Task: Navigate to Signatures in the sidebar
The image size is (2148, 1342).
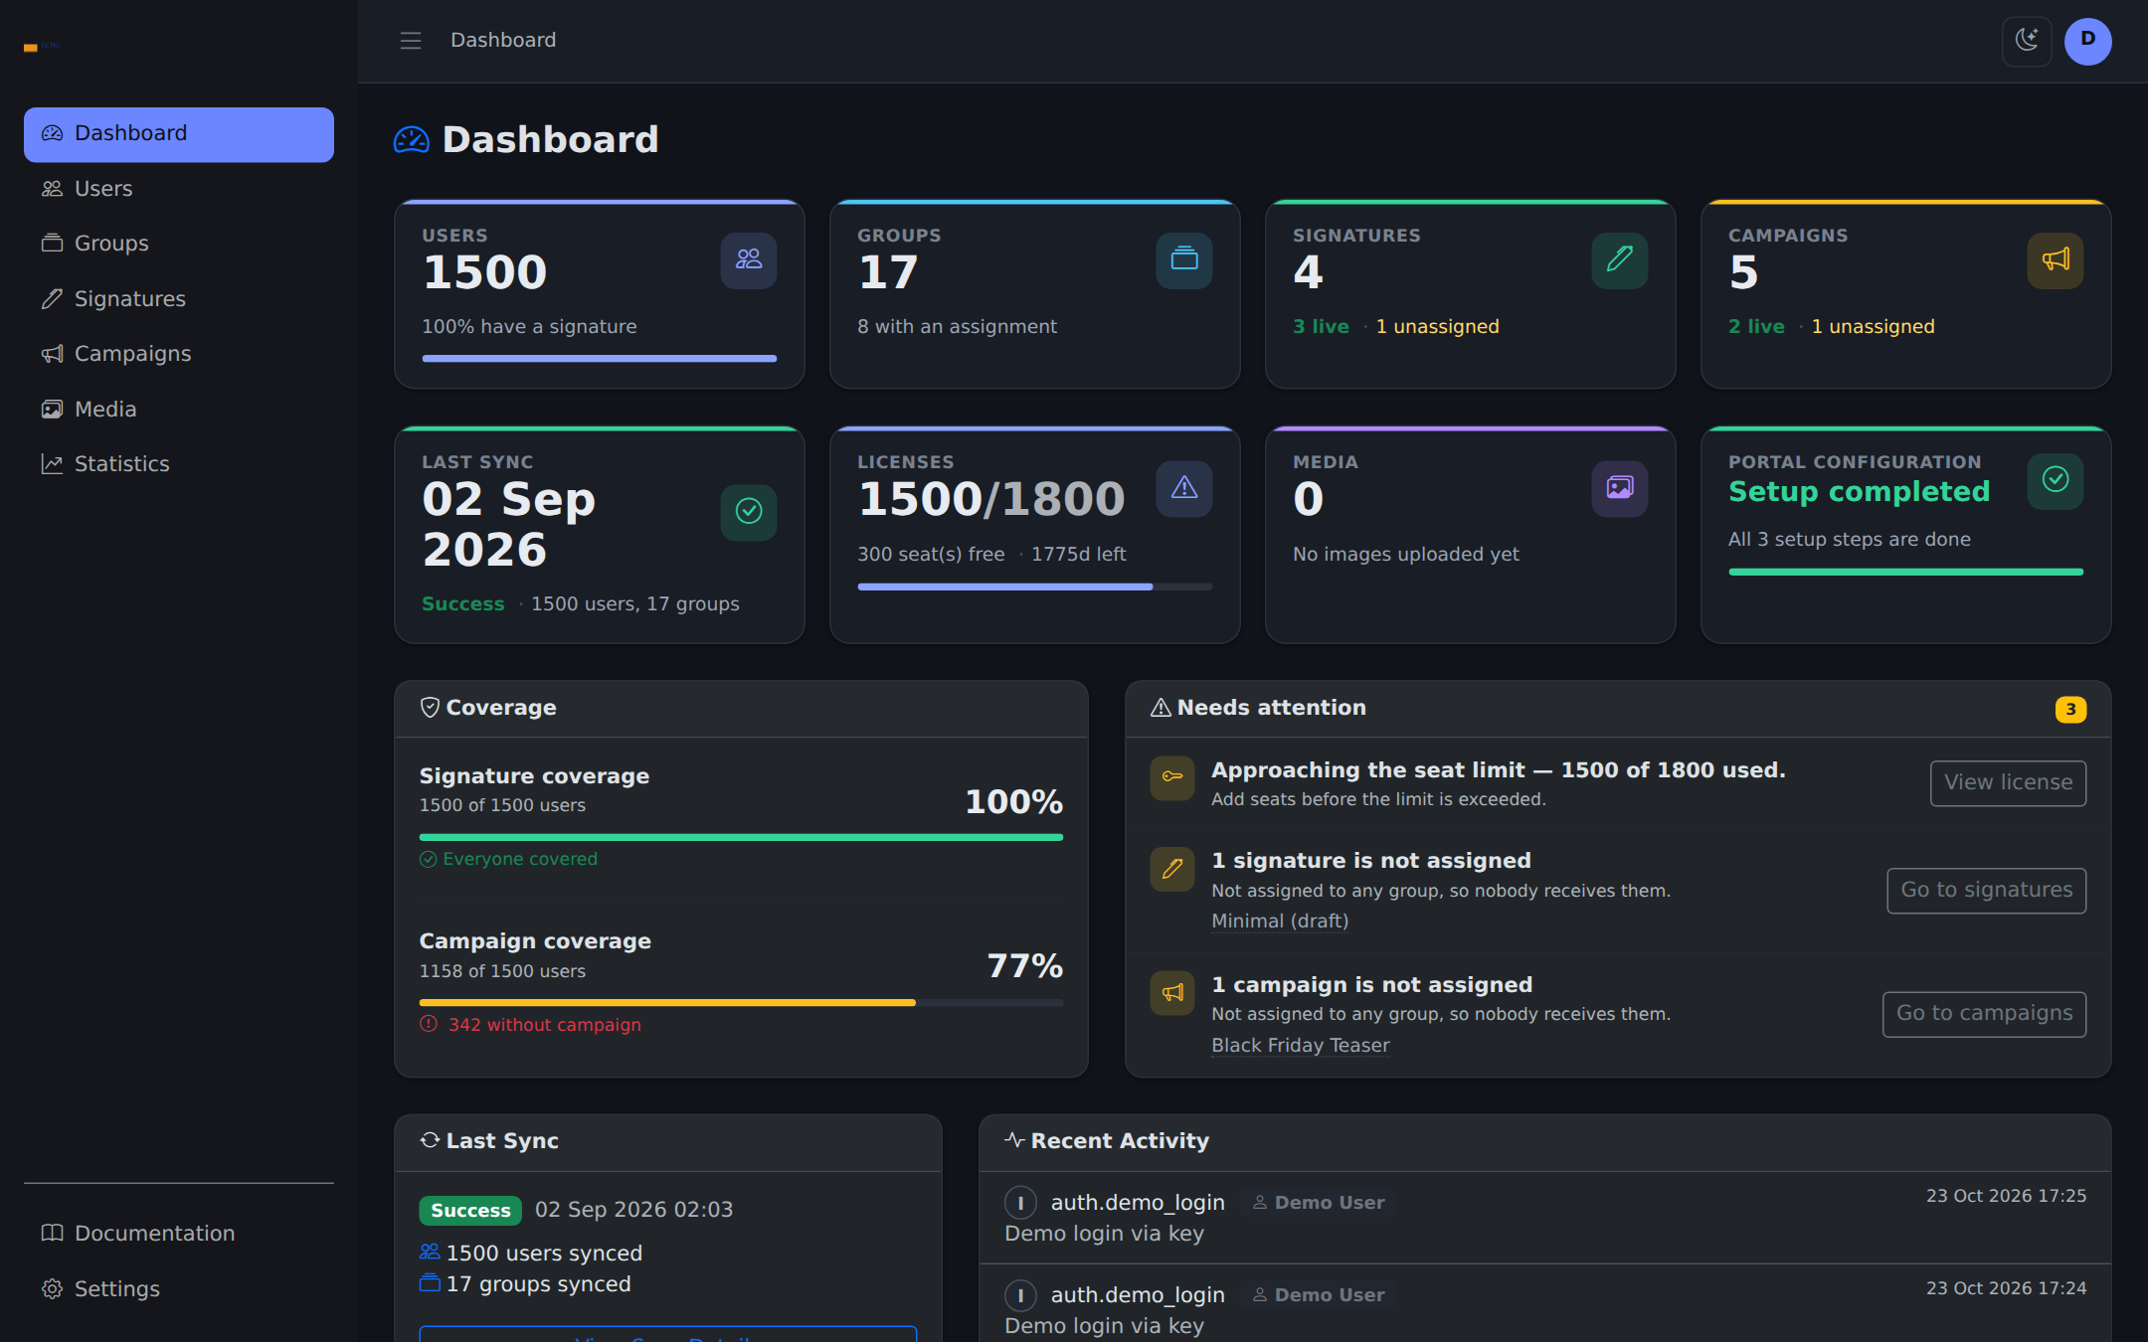Action: pyautogui.click(x=179, y=299)
